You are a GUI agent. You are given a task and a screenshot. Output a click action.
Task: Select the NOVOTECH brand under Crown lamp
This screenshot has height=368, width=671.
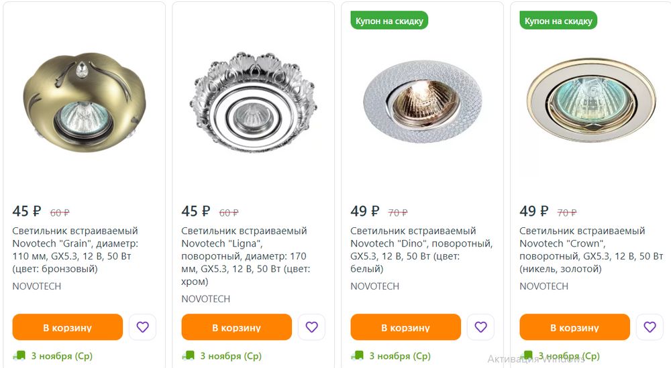tap(544, 286)
